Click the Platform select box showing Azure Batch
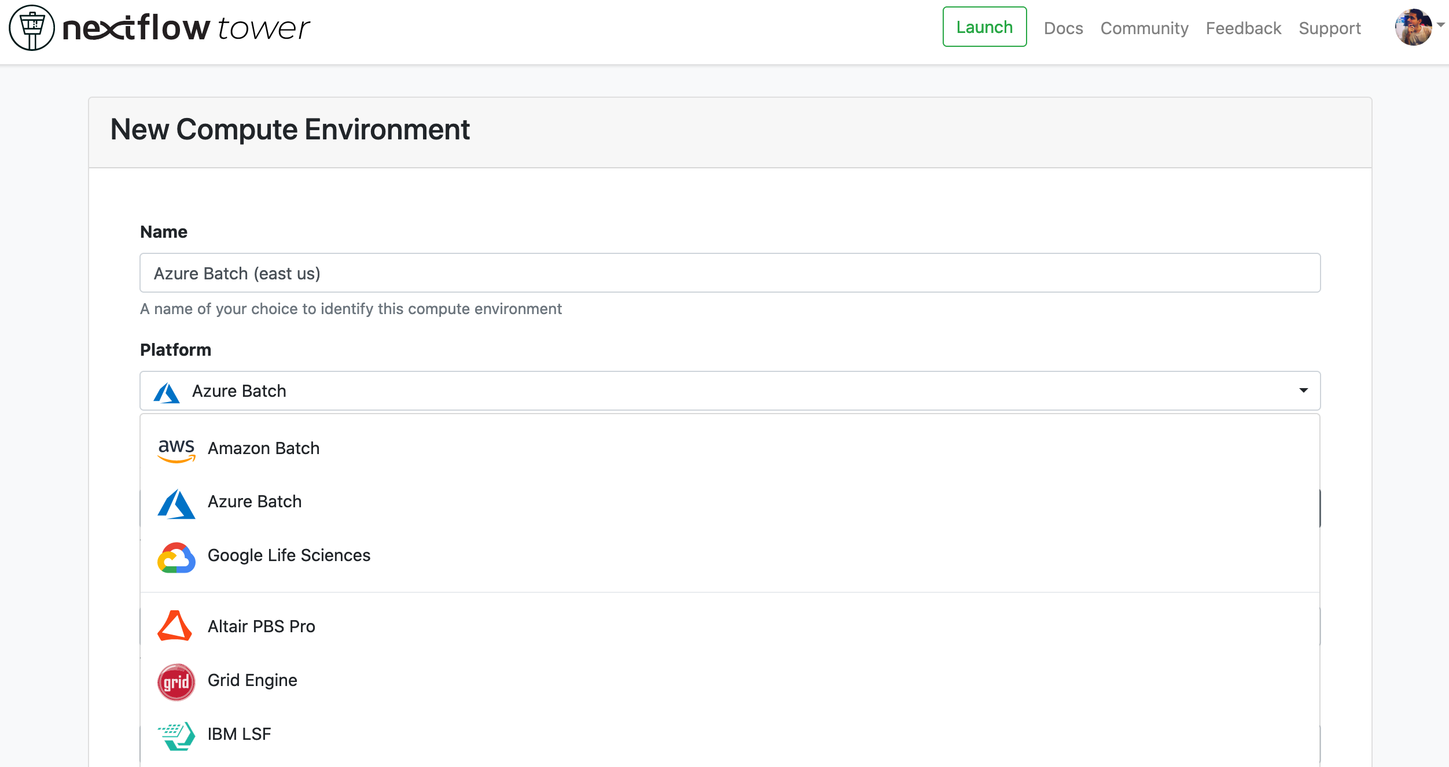This screenshot has width=1449, height=767. (x=729, y=391)
